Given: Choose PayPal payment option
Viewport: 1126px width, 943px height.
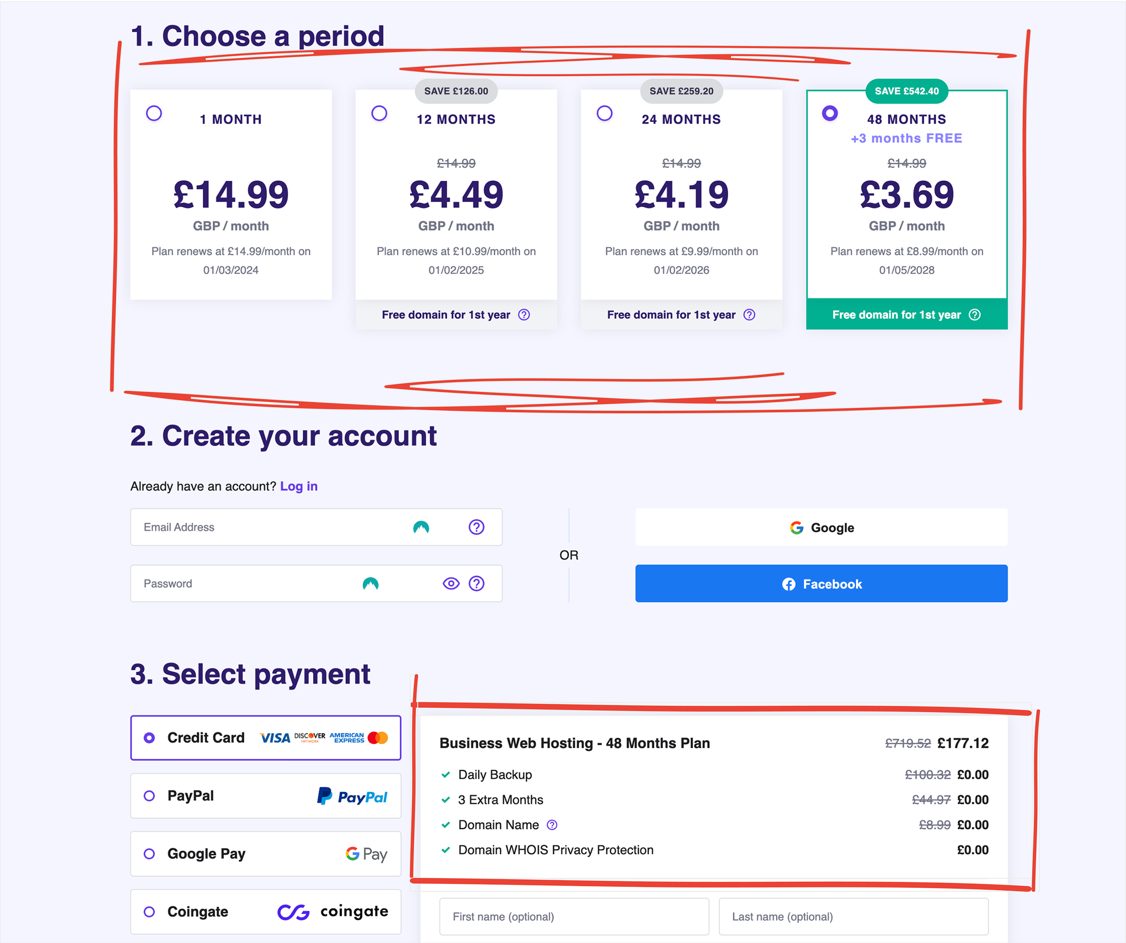Looking at the screenshot, I should tap(149, 796).
